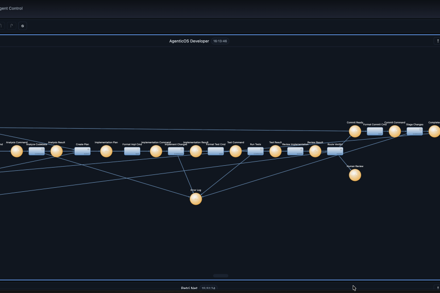Click the Run Tests transition node
This screenshot has height=293, width=440.
click(255, 151)
